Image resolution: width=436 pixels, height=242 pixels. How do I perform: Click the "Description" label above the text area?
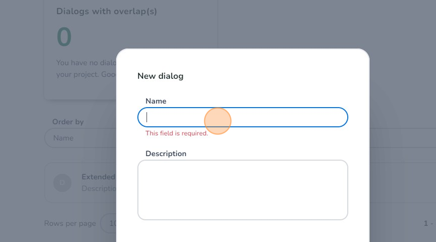coord(166,154)
